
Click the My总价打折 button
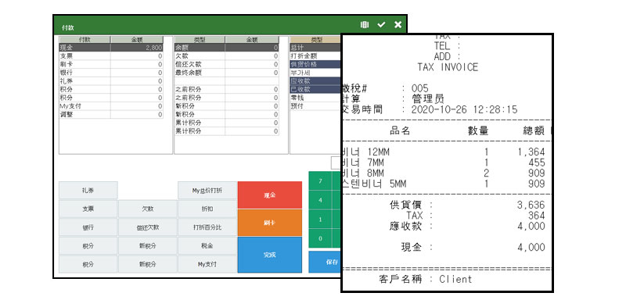(x=207, y=191)
